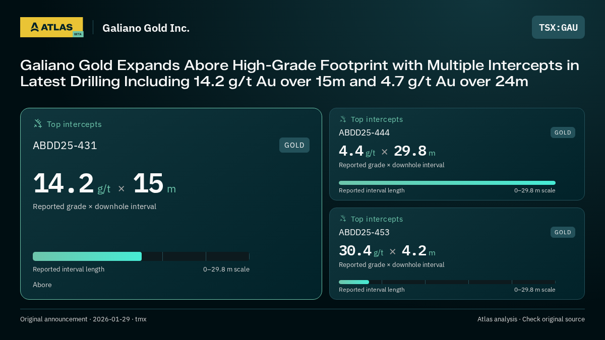Select hole ID ABDD25-444
This screenshot has width=605, height=340.
point(364,132)
